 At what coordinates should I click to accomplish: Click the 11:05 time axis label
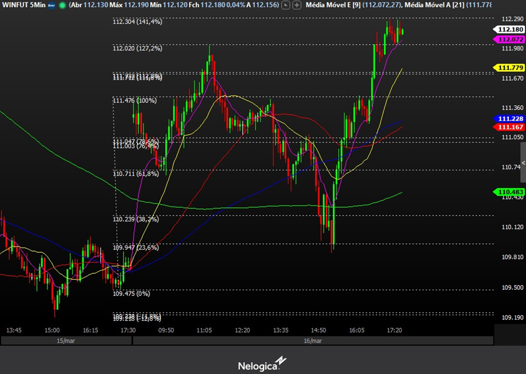click(x=204, y=331)
